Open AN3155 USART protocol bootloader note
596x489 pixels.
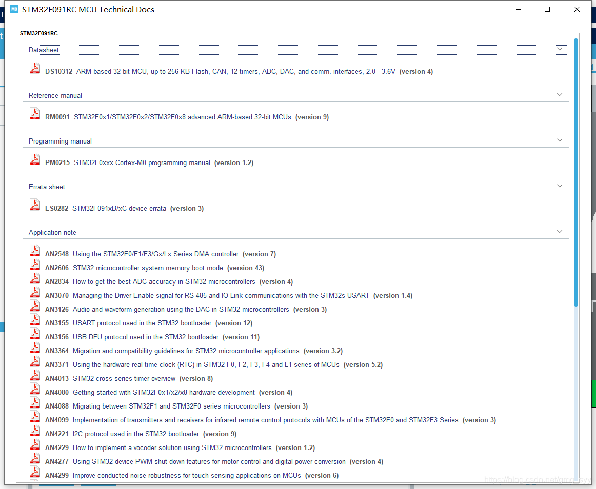[x=149, y=323]
